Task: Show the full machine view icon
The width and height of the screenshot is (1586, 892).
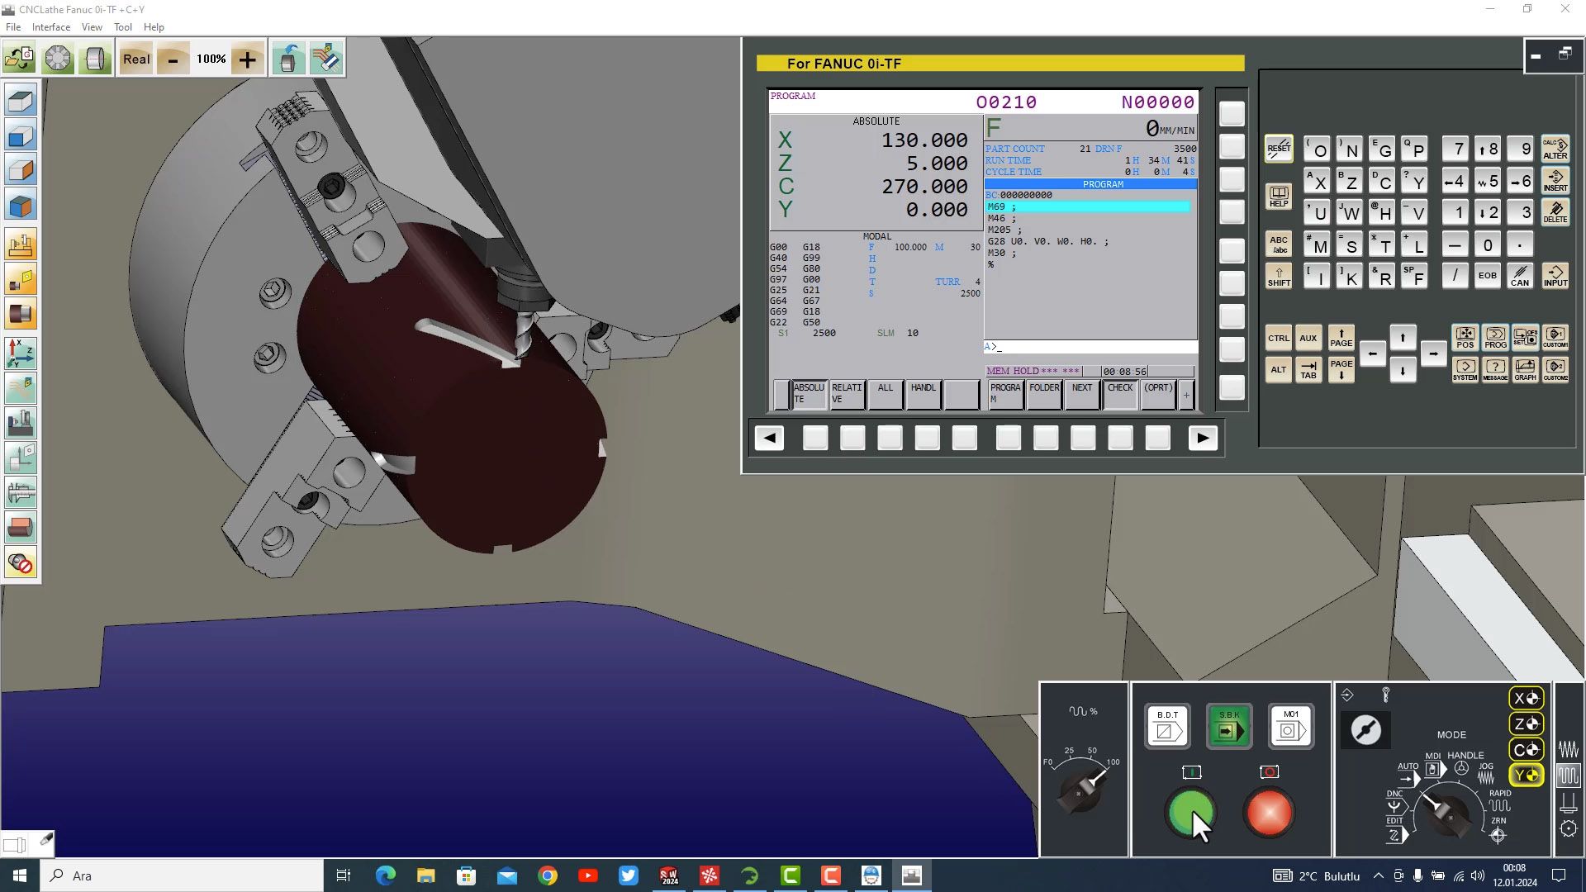Action: click(21, 244)
